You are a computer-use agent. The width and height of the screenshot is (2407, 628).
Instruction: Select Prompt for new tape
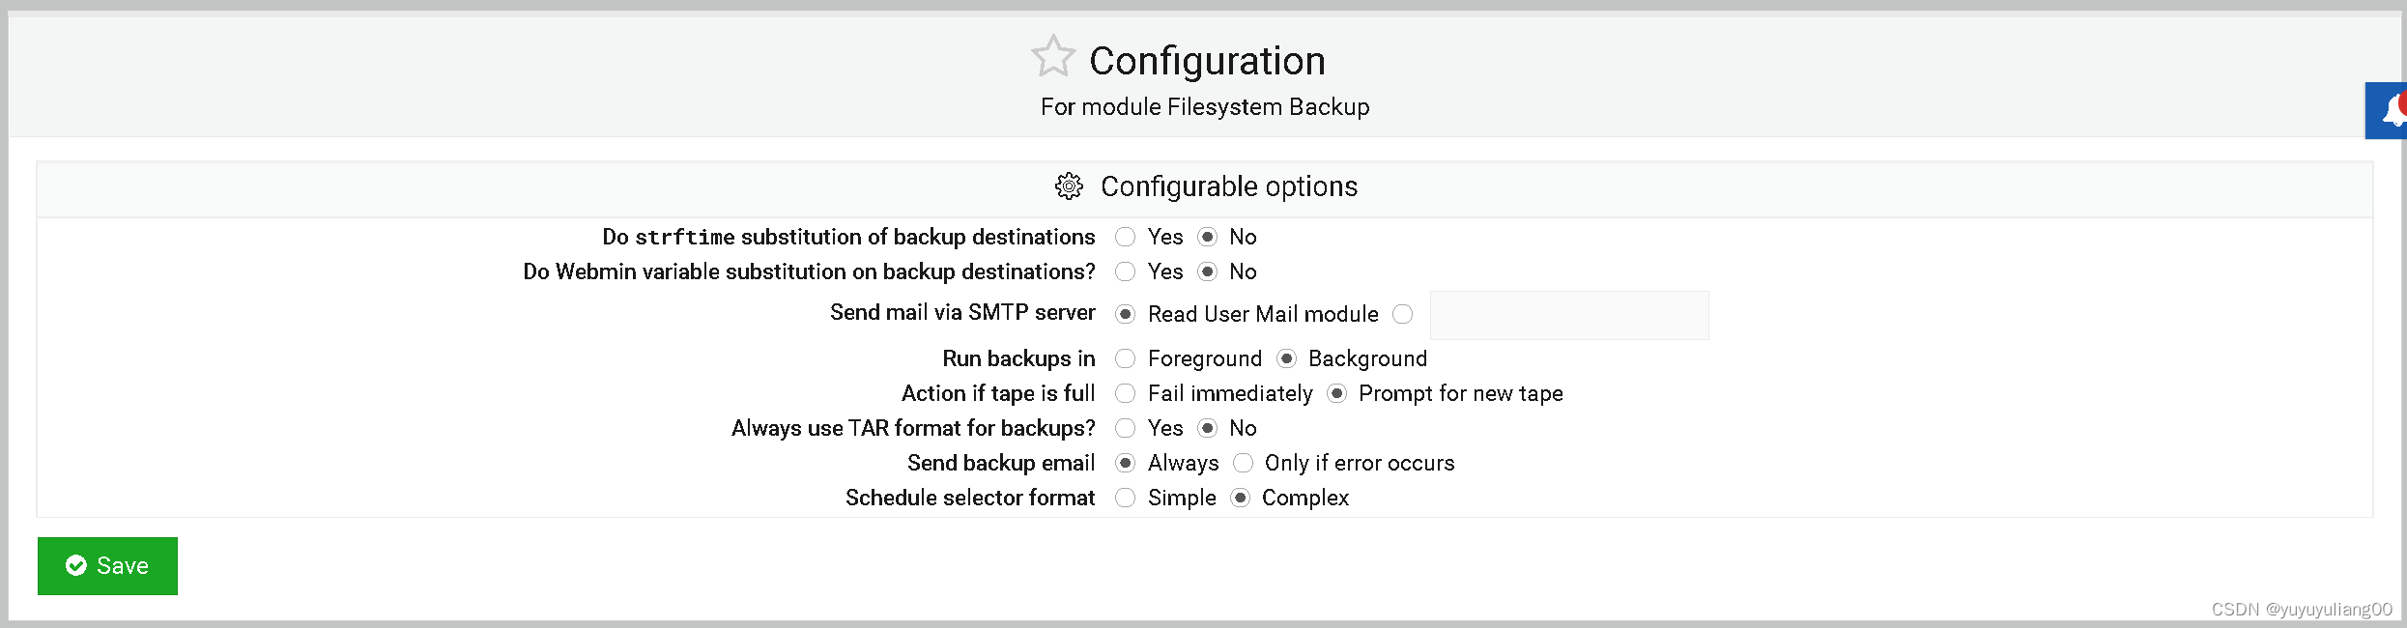coord(1336,393)
